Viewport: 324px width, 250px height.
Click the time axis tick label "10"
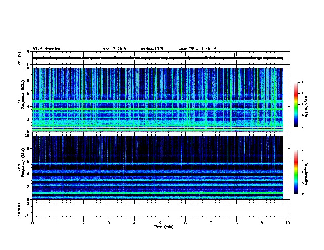[x=288, y=223]
